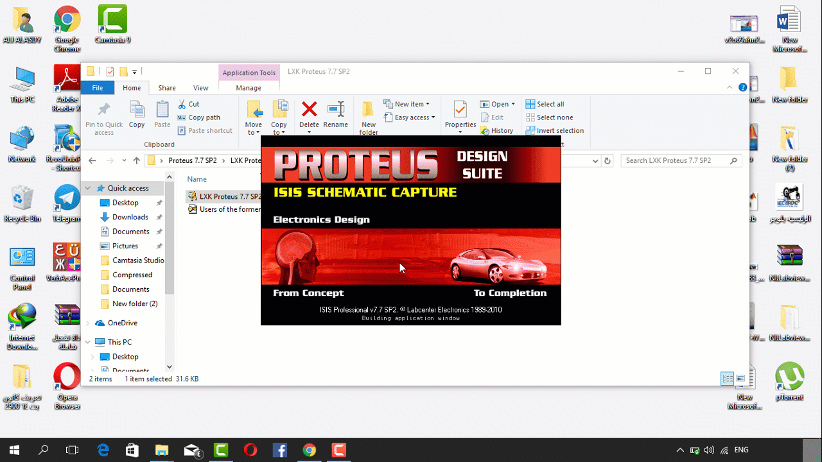Switch to the Home ribbon tab
This screenshot has height=462, width=822.
132,88
